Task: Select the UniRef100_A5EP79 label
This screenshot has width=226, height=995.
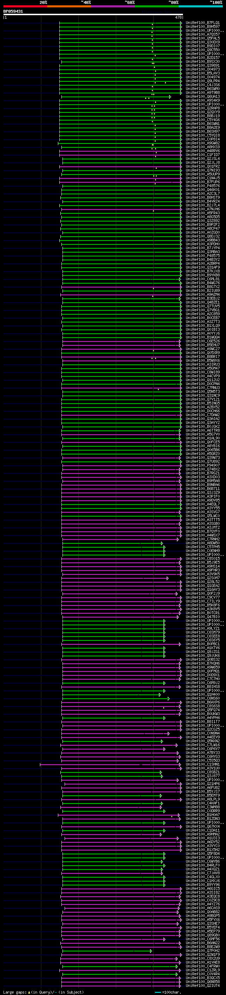Action: pyautogui.click(x=202, y=931)
